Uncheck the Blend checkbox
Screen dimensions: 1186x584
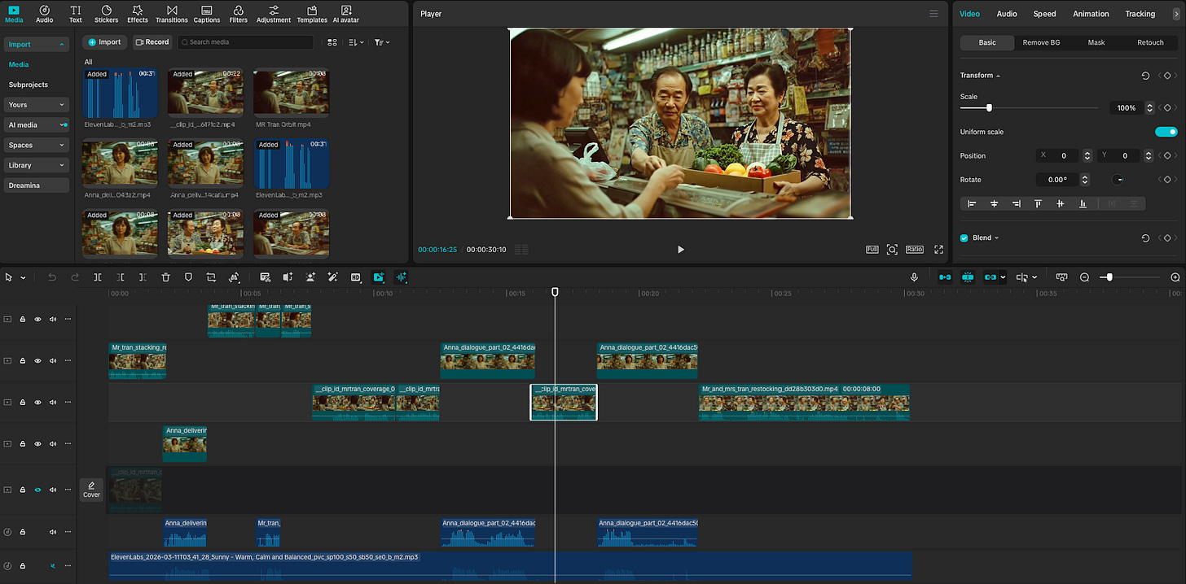(x=964, y=238)
